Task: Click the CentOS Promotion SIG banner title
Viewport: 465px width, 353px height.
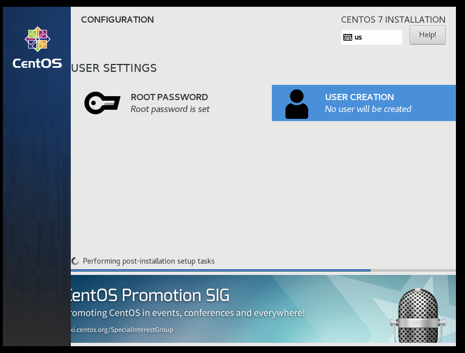Action: click(x=150, y=295)
